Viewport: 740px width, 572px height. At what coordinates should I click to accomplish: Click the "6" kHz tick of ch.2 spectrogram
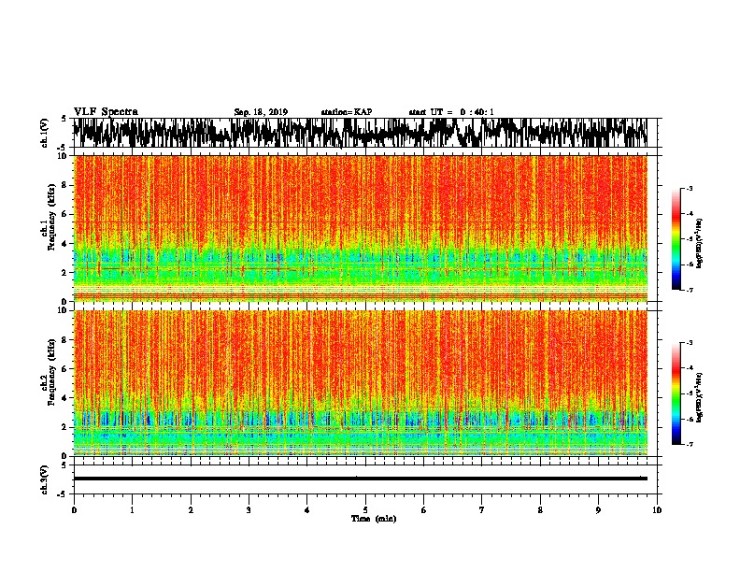coord(64,369)
